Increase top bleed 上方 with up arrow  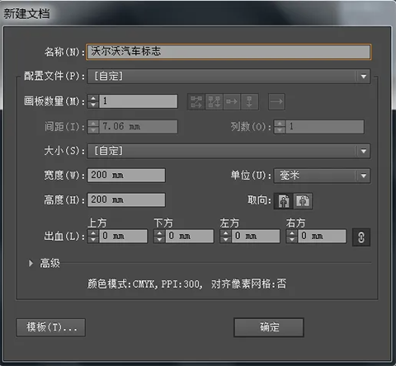tap(93, 233)
